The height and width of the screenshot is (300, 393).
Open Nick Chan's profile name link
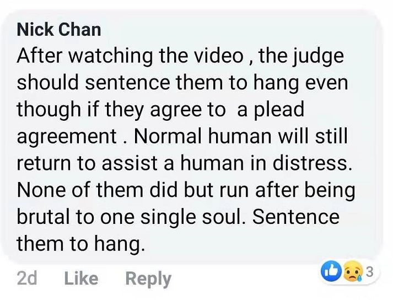click(59, 30)
